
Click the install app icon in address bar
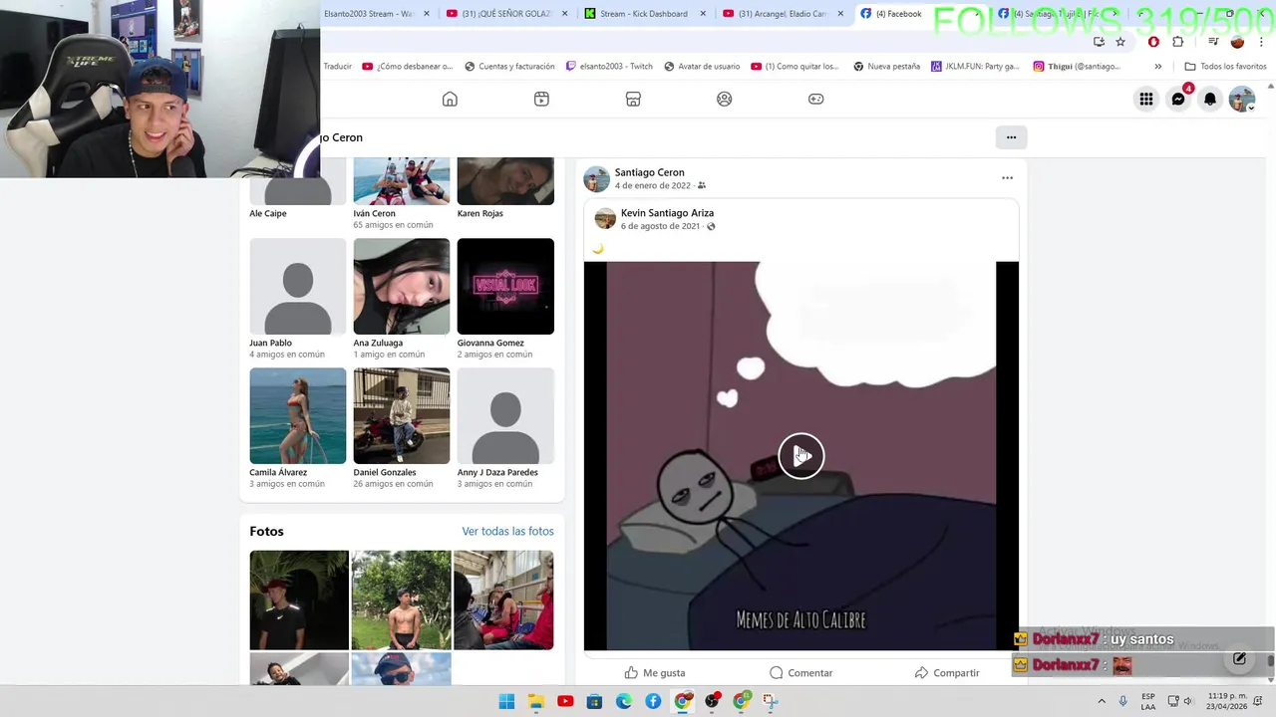click(1099, 42)
